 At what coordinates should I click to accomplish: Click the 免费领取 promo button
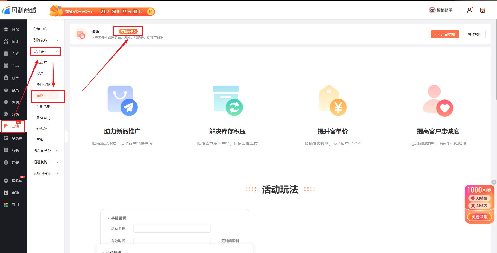480,217
